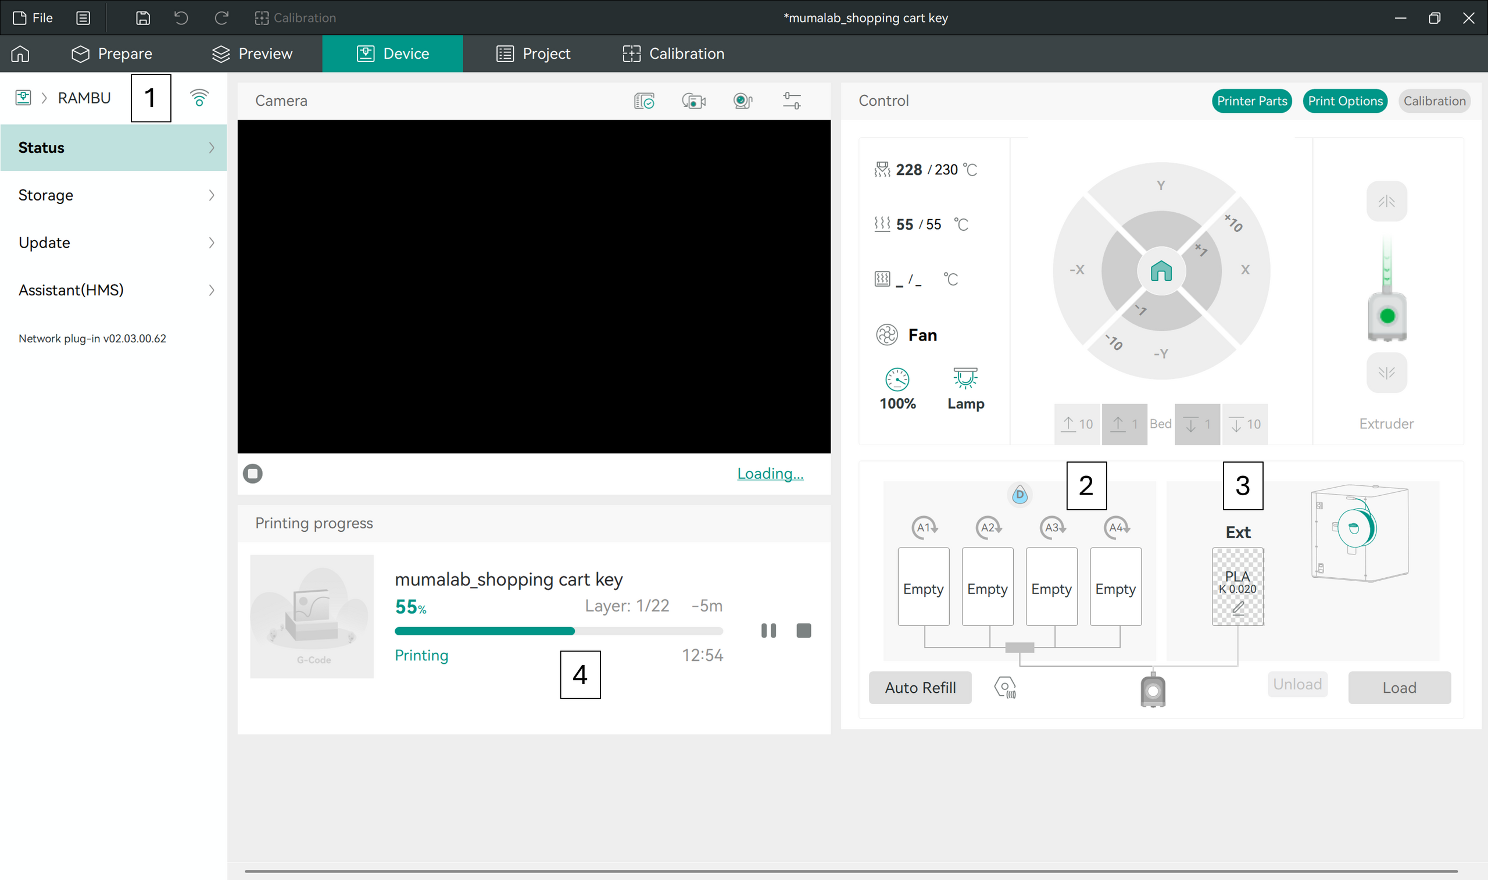Click the home axes icon in the movement dial
This screenshot has height=880, width=1488.
[1161, 271]
